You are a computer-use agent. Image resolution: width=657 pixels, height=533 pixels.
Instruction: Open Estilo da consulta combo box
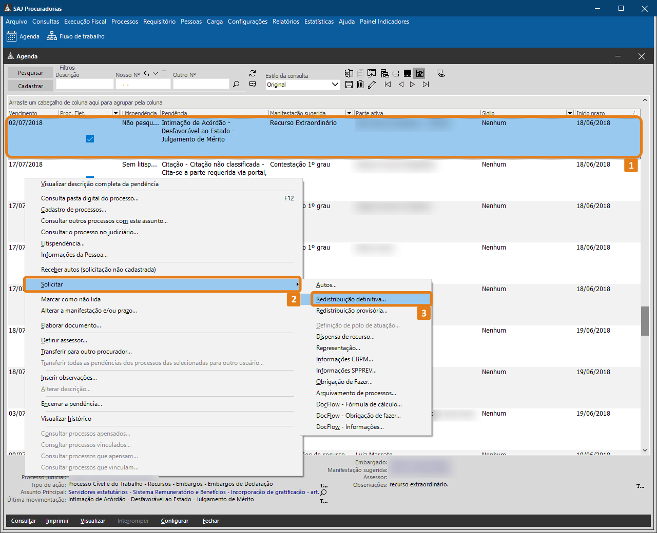303,85
